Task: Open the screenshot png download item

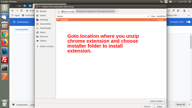Action: click(23, 105)
